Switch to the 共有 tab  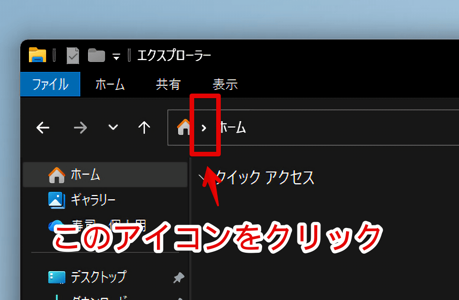[x=168, y=84]
